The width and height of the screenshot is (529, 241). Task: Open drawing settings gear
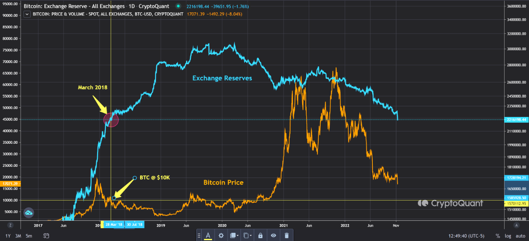tap(221, 235)
